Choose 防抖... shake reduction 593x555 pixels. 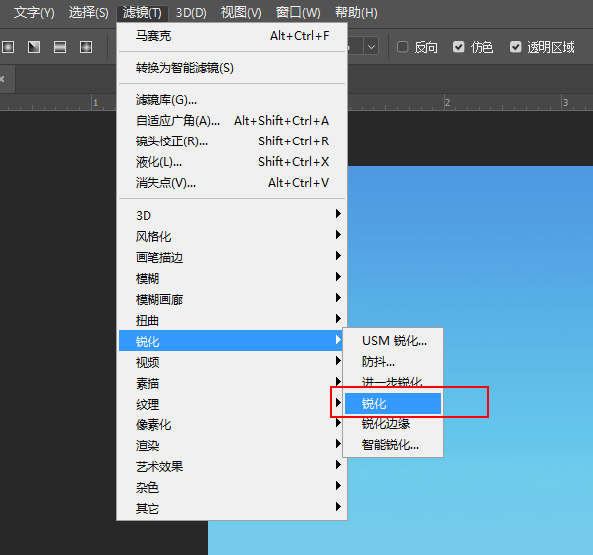pyautogui.click(x=393, y=362)
